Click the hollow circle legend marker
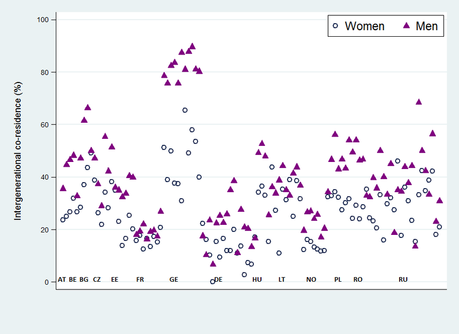This screenshot has height=334, width=459. tap(336, 26)
